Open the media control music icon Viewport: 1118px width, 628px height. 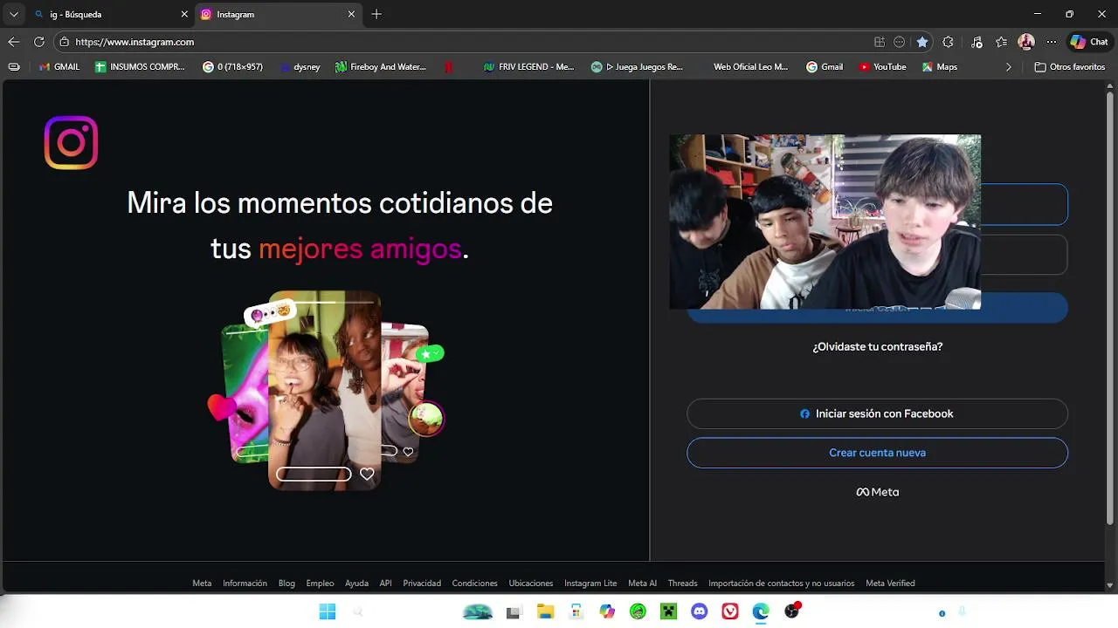(x=977, y=42)
